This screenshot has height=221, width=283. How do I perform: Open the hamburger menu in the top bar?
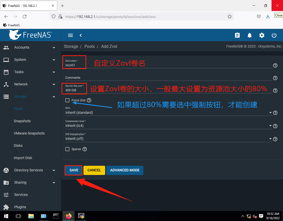coord(70,35)
